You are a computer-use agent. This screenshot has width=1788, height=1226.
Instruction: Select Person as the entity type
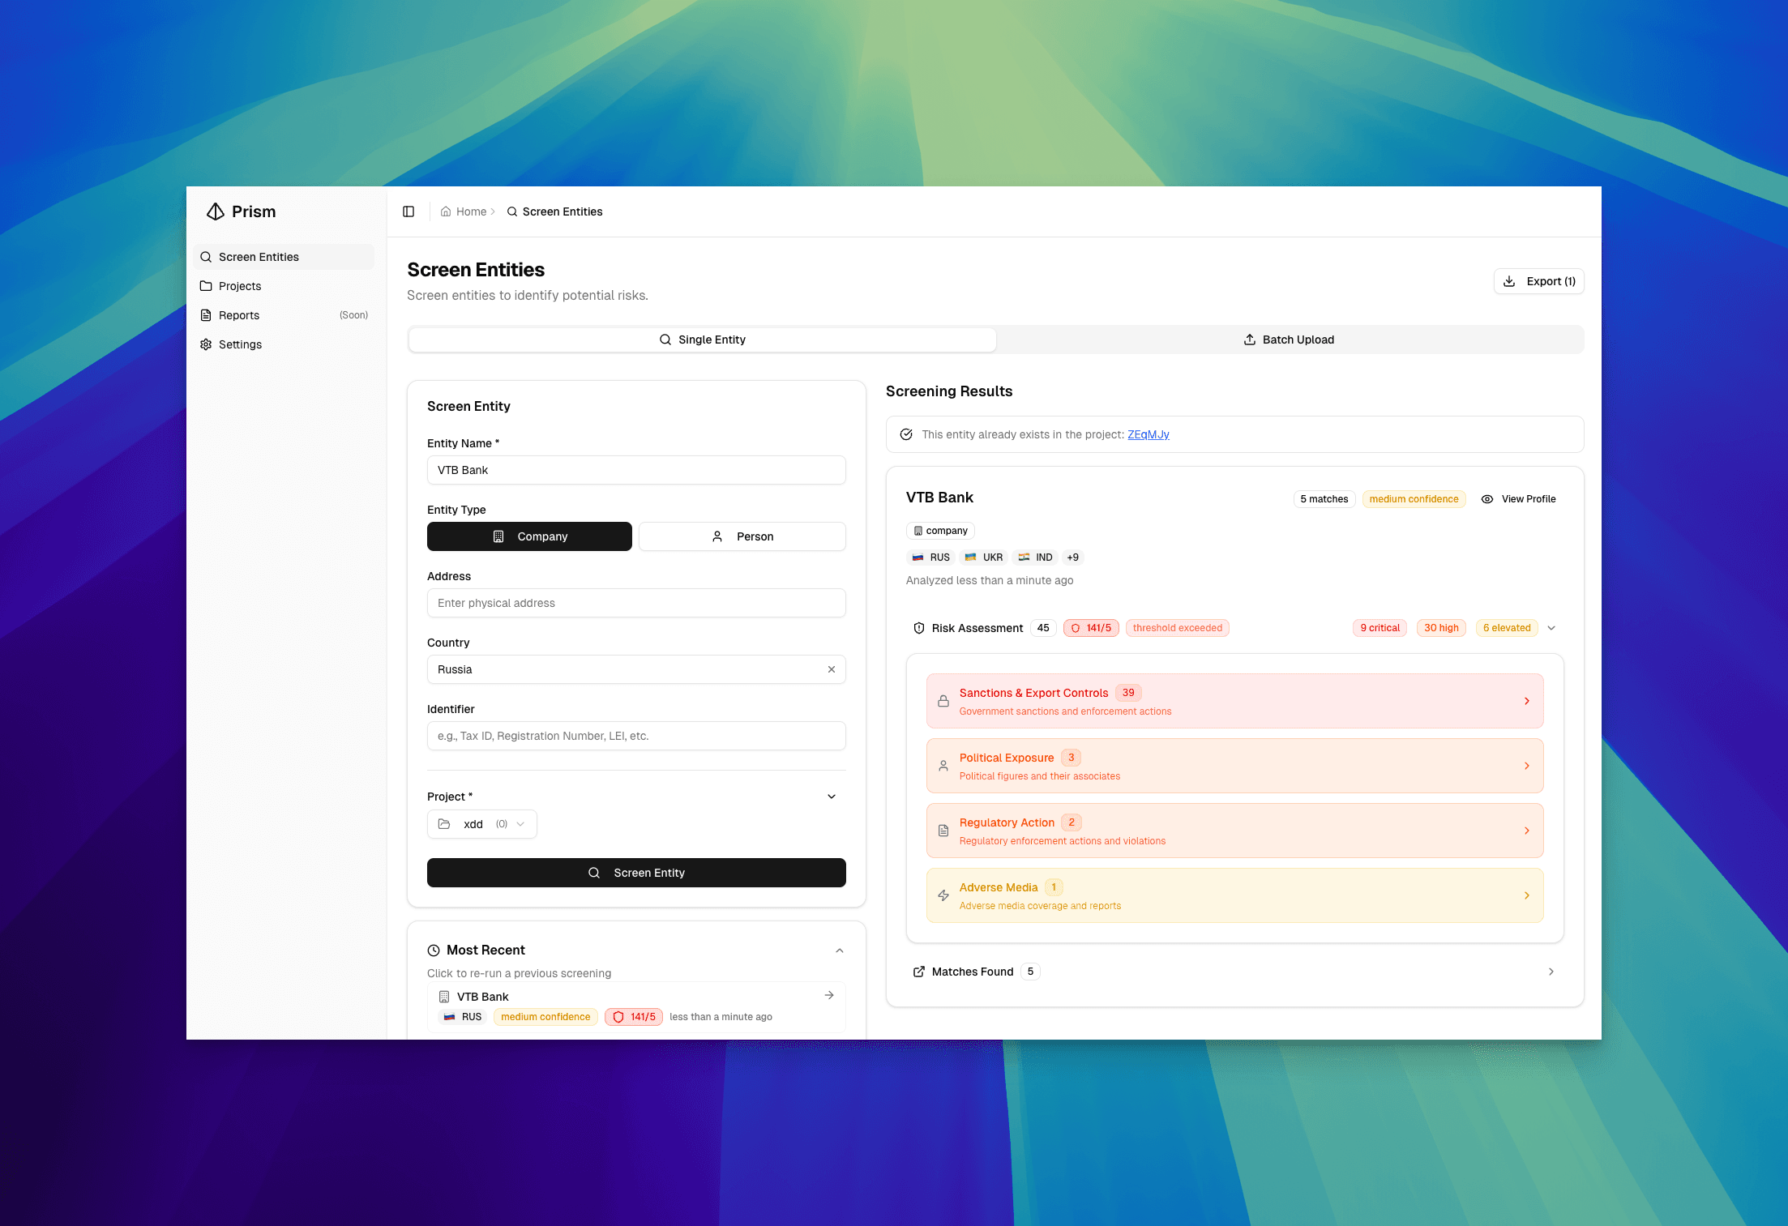coord(742,536)
